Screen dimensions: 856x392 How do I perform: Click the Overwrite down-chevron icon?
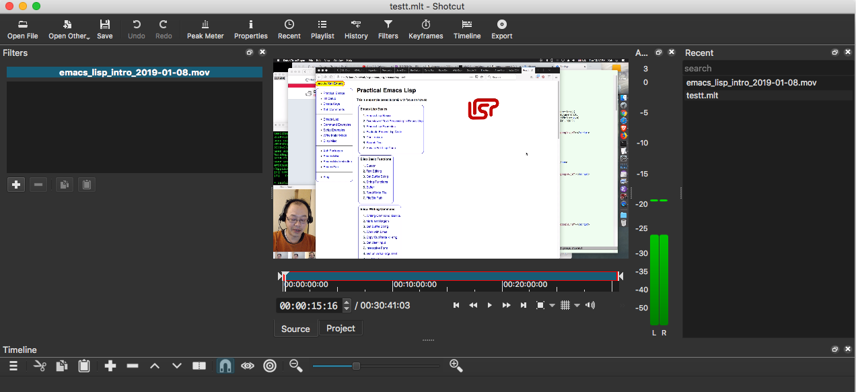(x=177, y=366)
